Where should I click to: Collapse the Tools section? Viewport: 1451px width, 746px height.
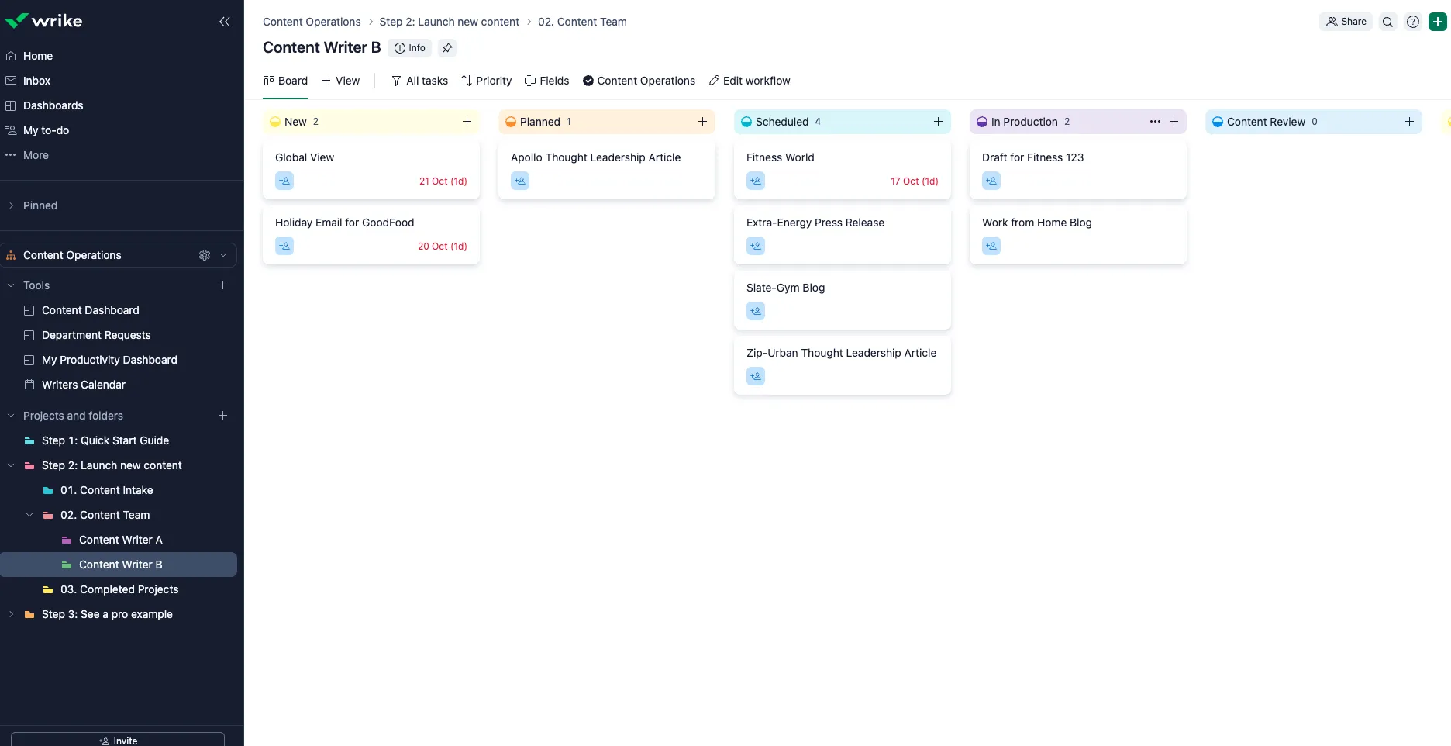[11, 285]
